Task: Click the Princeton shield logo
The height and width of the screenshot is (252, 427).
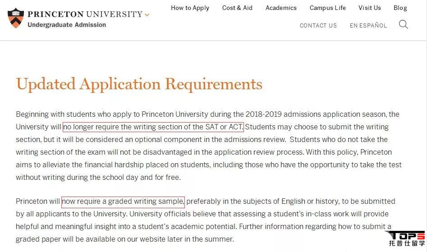Action: click(x=15, y=18)
